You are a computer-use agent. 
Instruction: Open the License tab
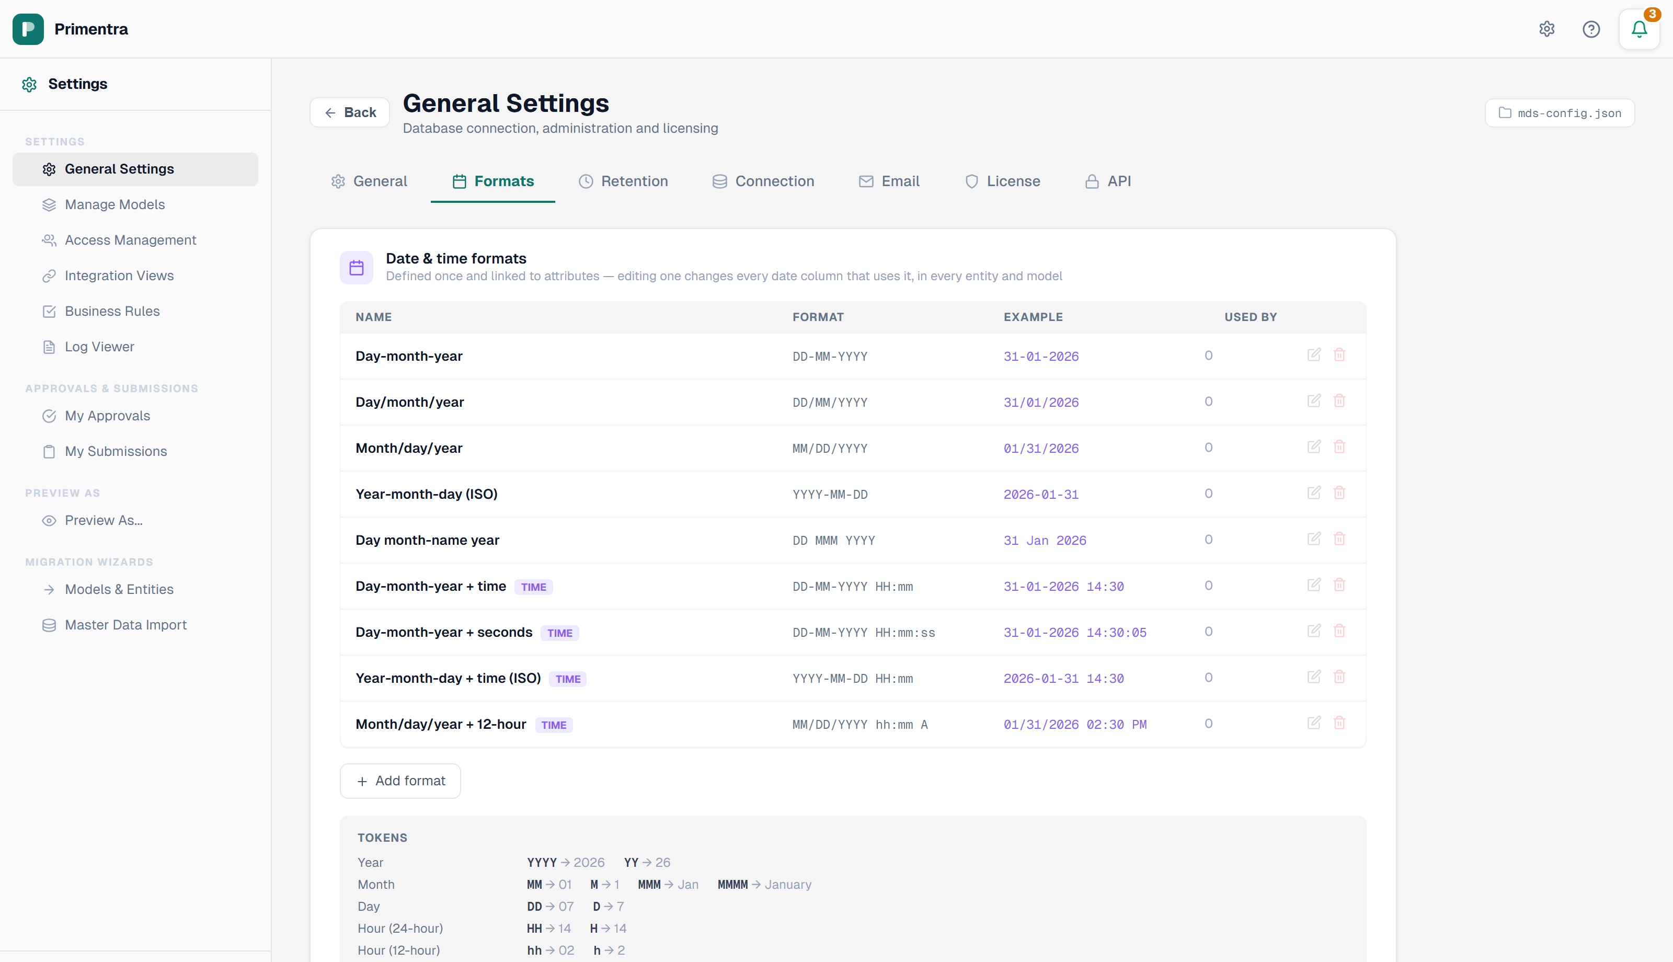tap(1002, 182)
